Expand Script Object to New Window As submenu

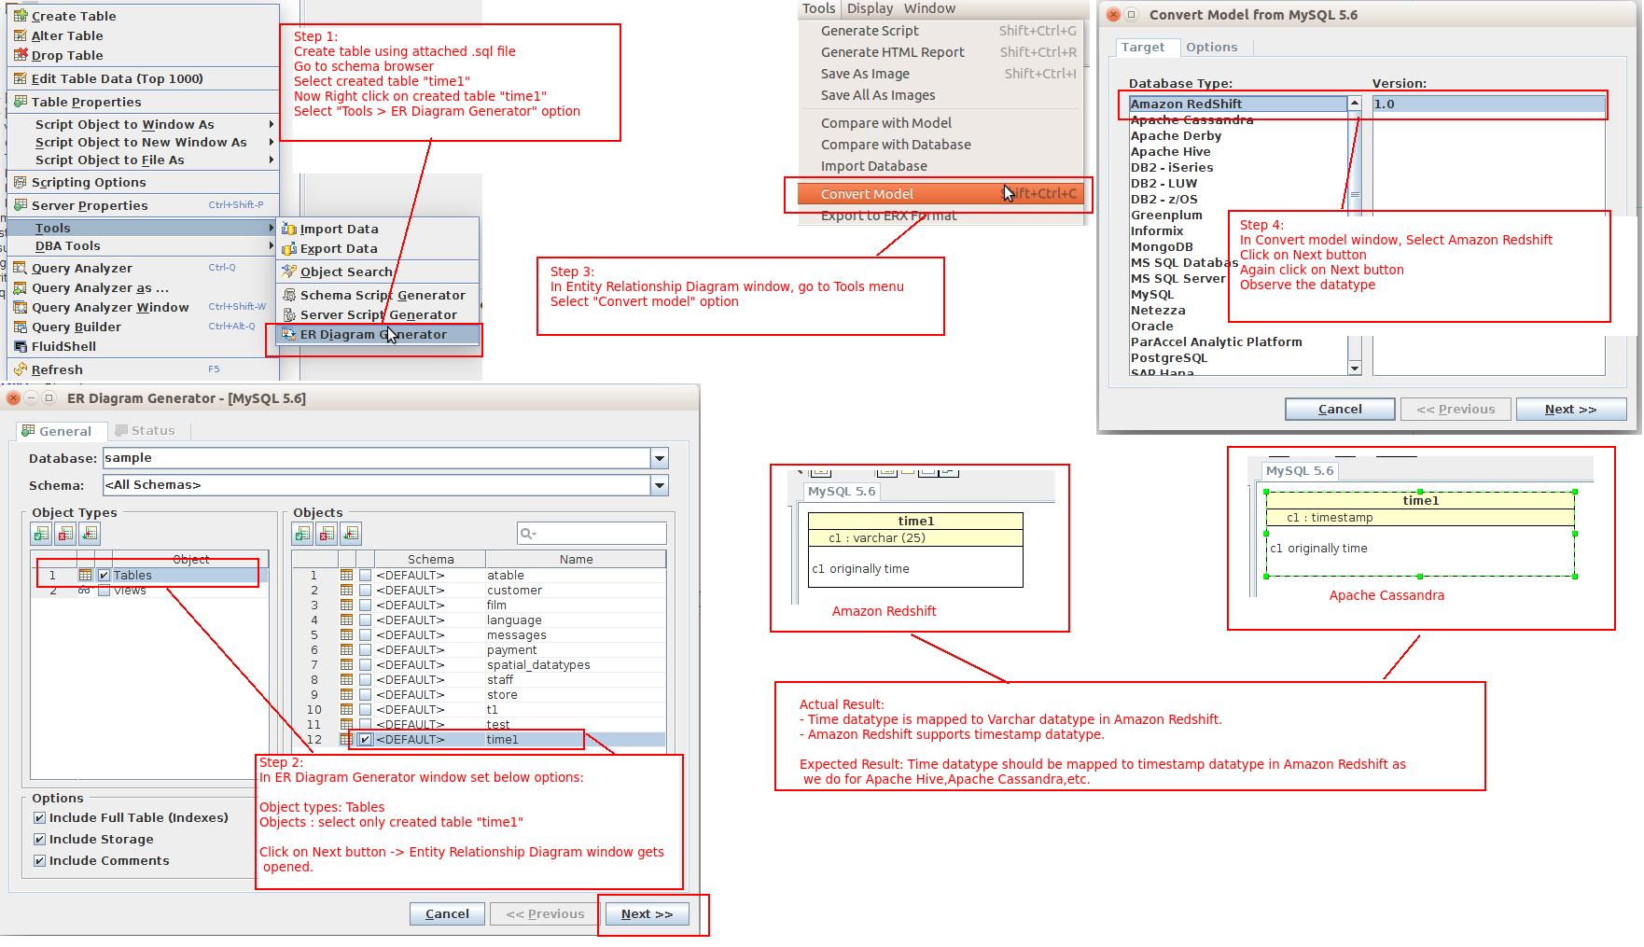(272, 142)
